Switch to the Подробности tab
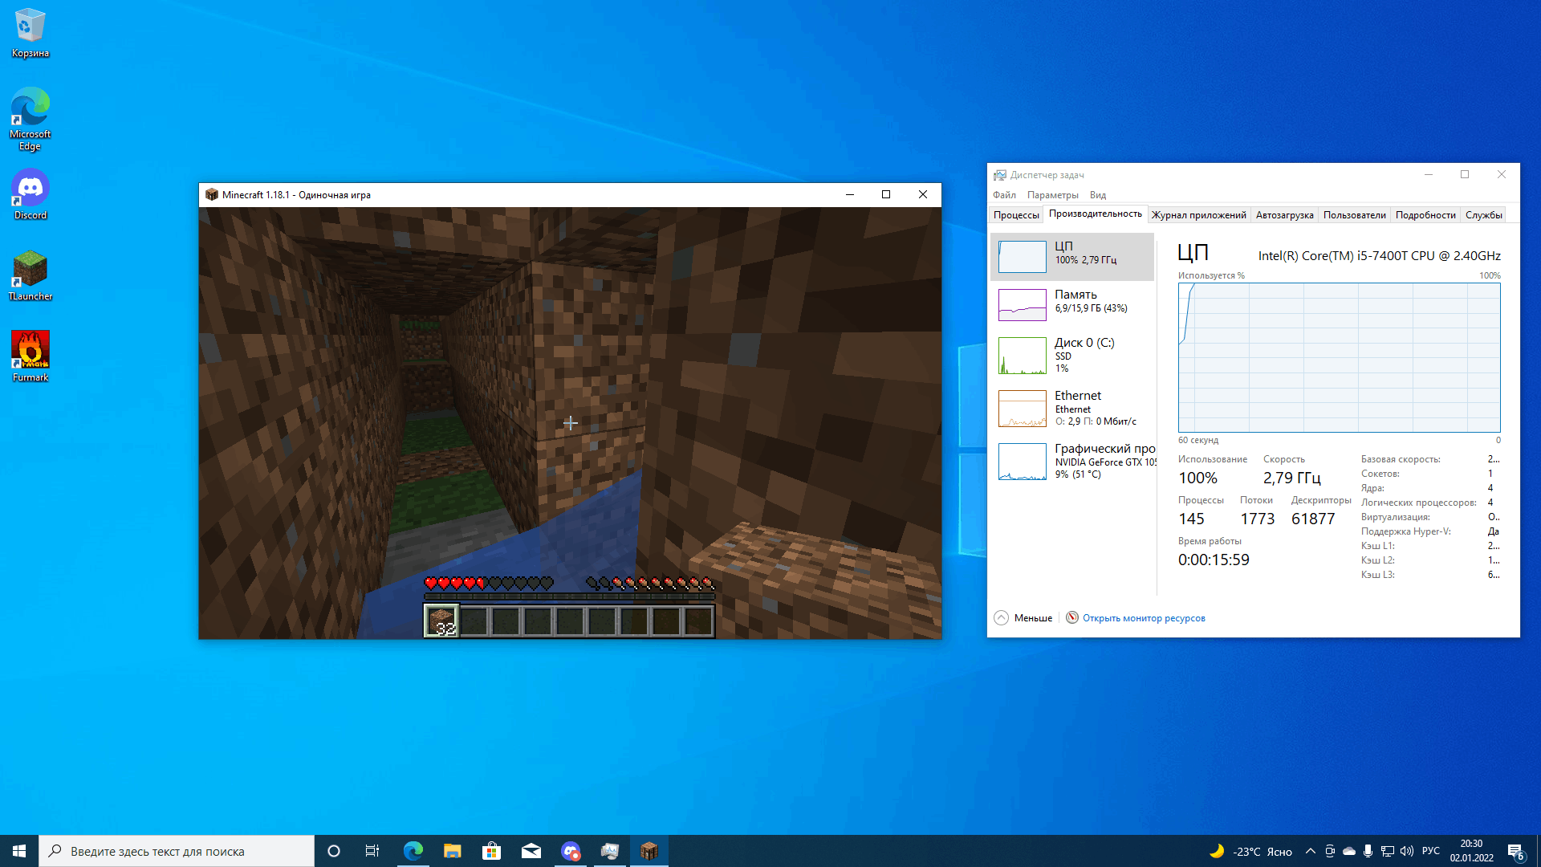Viewport: 1541px width, 867px height. (1425, 215)
